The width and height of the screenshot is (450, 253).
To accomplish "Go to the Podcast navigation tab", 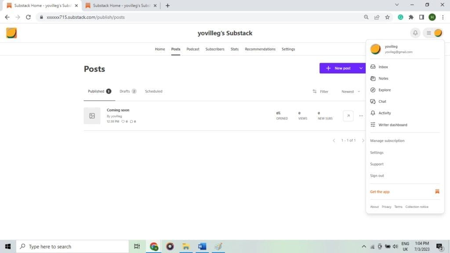I will pyautogui.click(x=193, y=49).
